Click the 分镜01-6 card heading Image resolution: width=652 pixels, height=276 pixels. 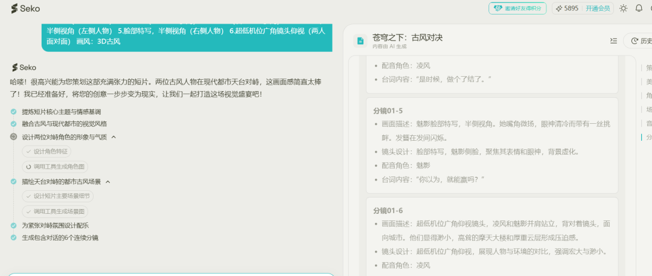pyautogui.click(x=388, y=210)
